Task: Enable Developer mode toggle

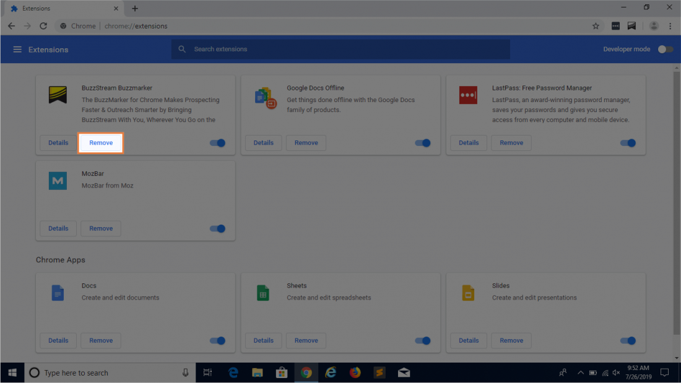Action: [665, 49]
